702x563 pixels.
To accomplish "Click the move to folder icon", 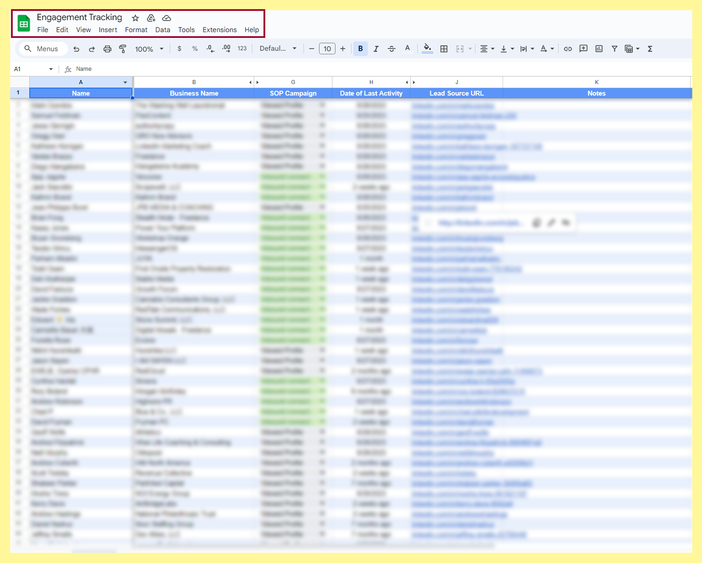I will pyautogui.click(x=151, y=18).
